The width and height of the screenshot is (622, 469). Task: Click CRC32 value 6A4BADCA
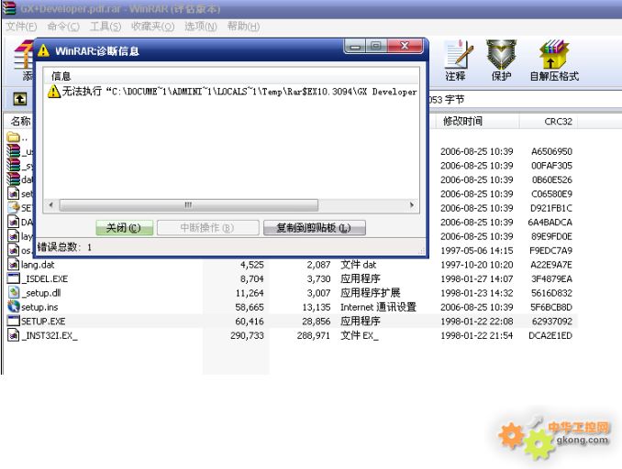coord(550,223)
